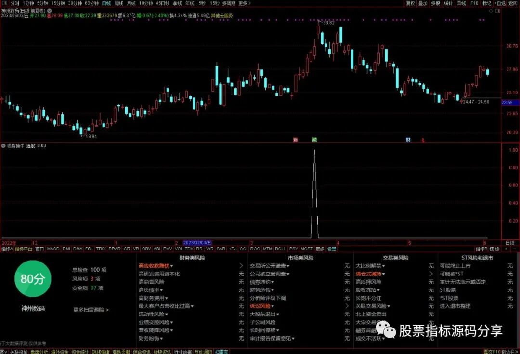520x354 pixels.
Task: Click the 多股 multi-stock button
Action: [x=435, y=3]
